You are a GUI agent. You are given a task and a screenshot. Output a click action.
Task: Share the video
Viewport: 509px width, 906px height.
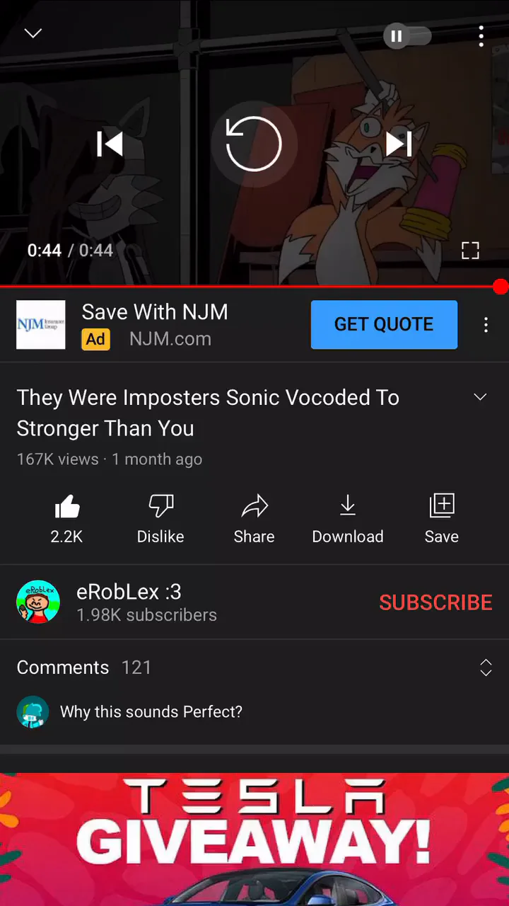pyautogui.click(x=254, y=520)
